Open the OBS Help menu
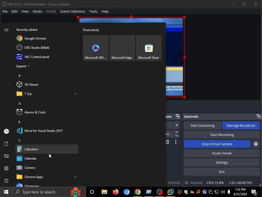Image resolution: width=262 pixels, height=197 pixels. [x=105, y=11]
